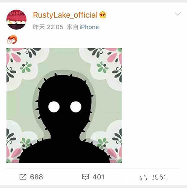Image resolution: width=187 pixels, height=188 pixels.
Task: Tap the comment bubble icon
Action: point(86,177)
